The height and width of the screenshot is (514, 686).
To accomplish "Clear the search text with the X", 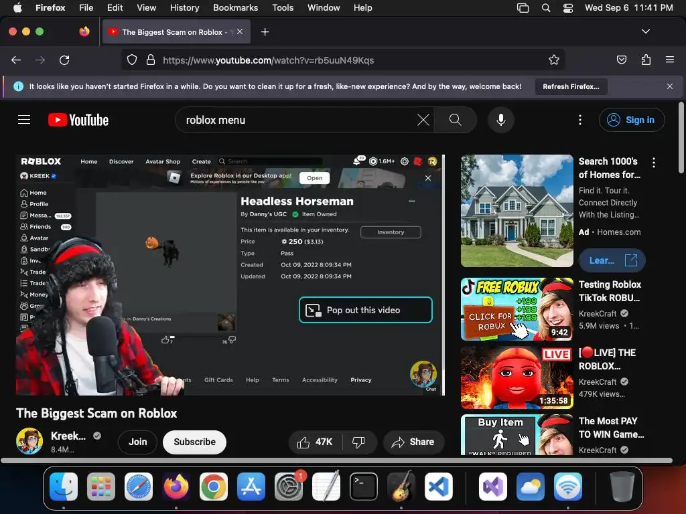I will coord(423,120).
